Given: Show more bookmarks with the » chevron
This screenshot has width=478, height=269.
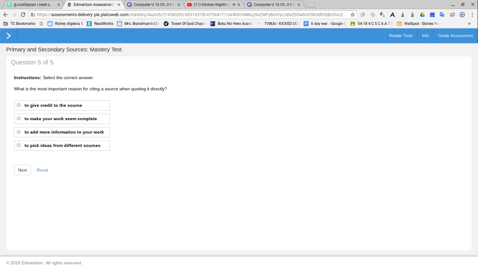Looking at the screenshot, I should pos(469,23).
